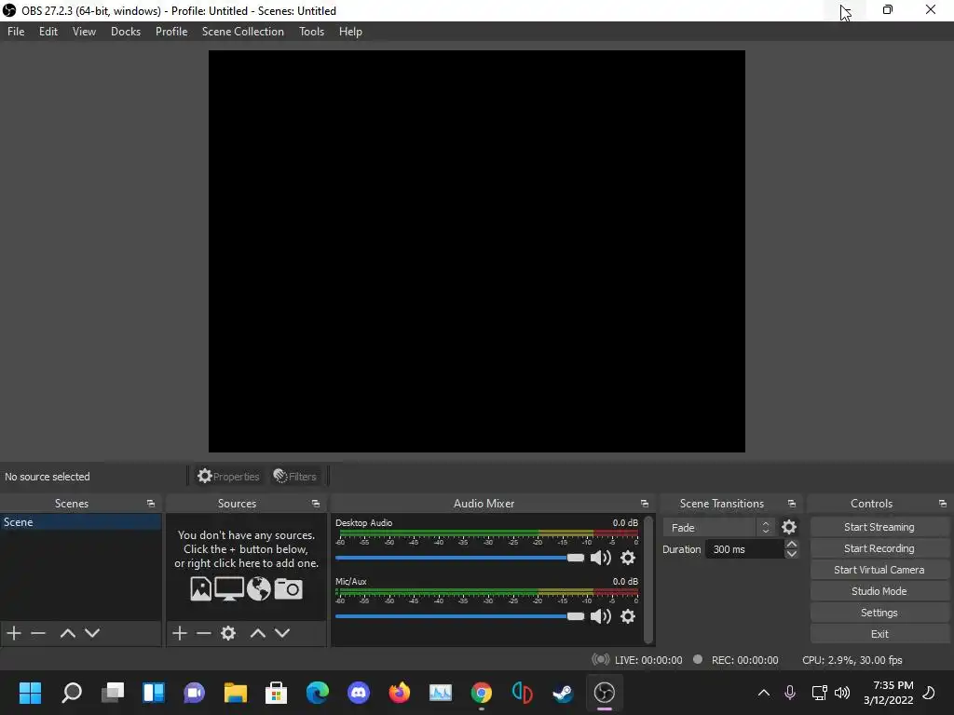This screenshot has width=954, height=715.
Task: Click the CPU 2.9%, 30.00 fps status
Action: pos(852,660)
